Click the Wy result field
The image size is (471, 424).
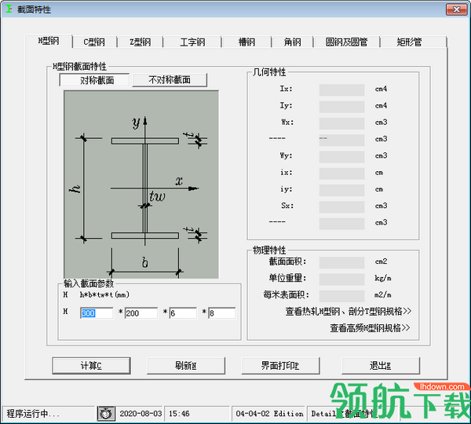coord(341,156)
